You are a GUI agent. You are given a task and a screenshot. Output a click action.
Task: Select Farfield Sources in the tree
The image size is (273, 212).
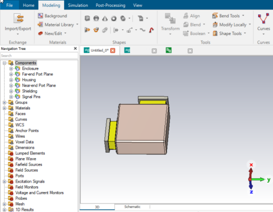pyautogui.click(x=29, y=164)
